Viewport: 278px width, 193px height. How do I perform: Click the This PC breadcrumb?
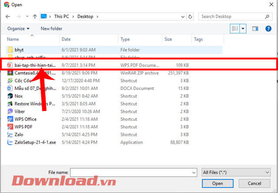62,16
